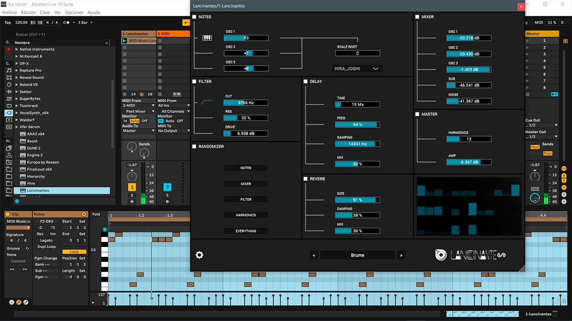Toggle the DELAY section checkbox
The image size is (572, 321).
pos(306,82)
